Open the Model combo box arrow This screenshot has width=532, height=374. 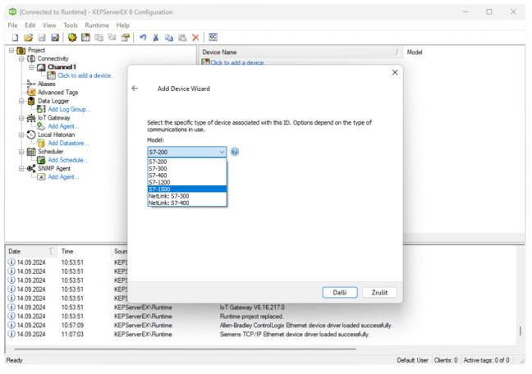tap(222, 152)
